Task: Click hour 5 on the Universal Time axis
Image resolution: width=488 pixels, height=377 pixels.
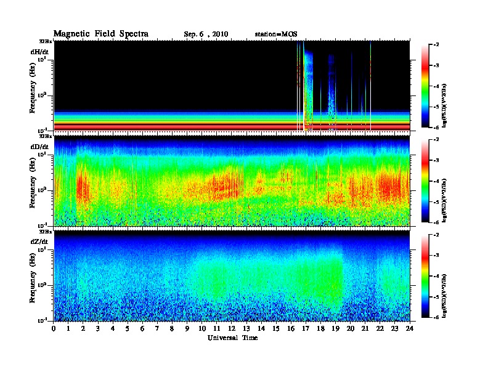Action: click(x=128, y=328)
